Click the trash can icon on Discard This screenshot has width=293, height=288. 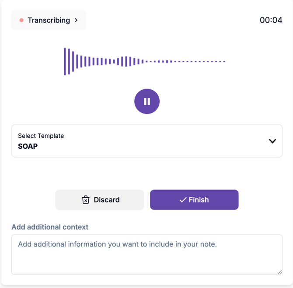click(x=86, y=200)
